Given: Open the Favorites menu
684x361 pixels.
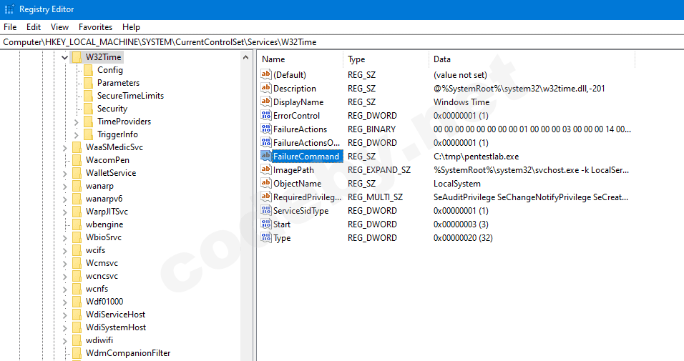Looking at the screenshot, I should (x=96, y=27).
